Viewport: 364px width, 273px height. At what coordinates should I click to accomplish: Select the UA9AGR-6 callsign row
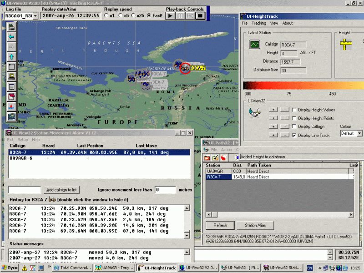click(99, 158)
